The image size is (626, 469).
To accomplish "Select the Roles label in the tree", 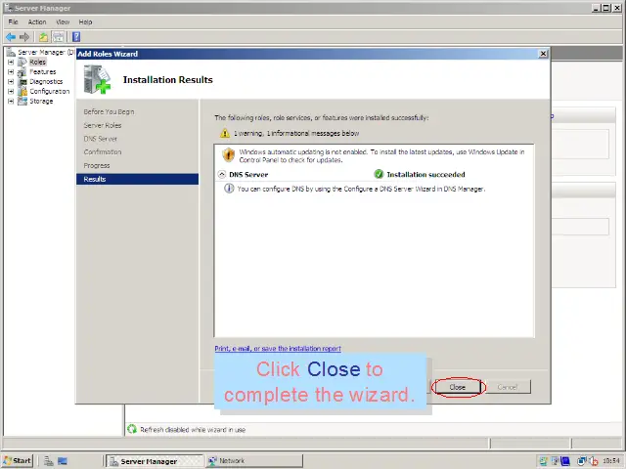I will tap(37, 63).
